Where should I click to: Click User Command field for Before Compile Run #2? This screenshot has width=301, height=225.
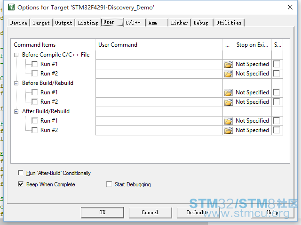159,74
